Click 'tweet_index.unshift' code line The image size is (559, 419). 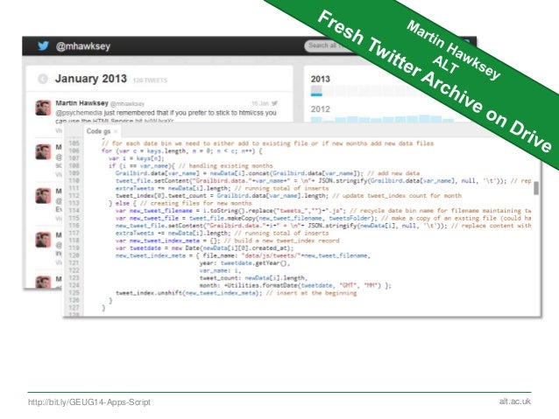236,293
